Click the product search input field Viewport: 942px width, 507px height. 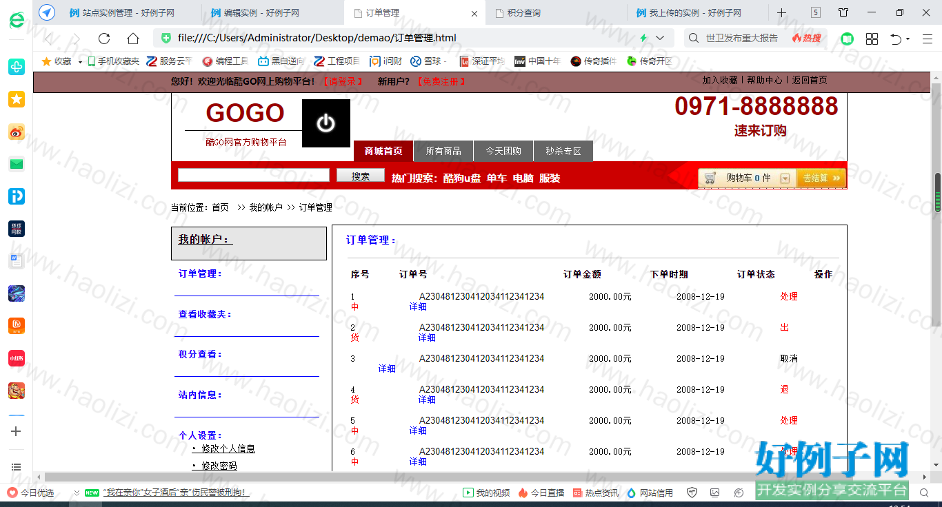(x=254, y=175)
